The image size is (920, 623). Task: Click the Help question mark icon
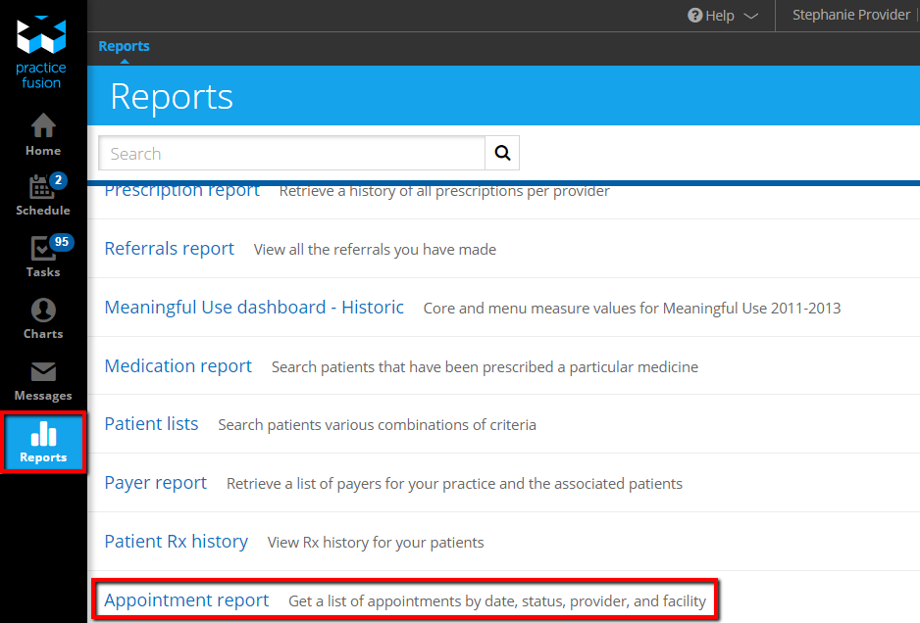tap(694, 16)
